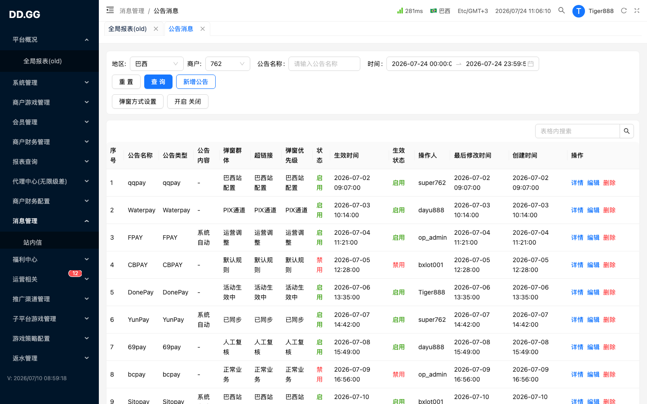
Task: Expand the 游戏策略配置 menu
Action: [49, 338]
